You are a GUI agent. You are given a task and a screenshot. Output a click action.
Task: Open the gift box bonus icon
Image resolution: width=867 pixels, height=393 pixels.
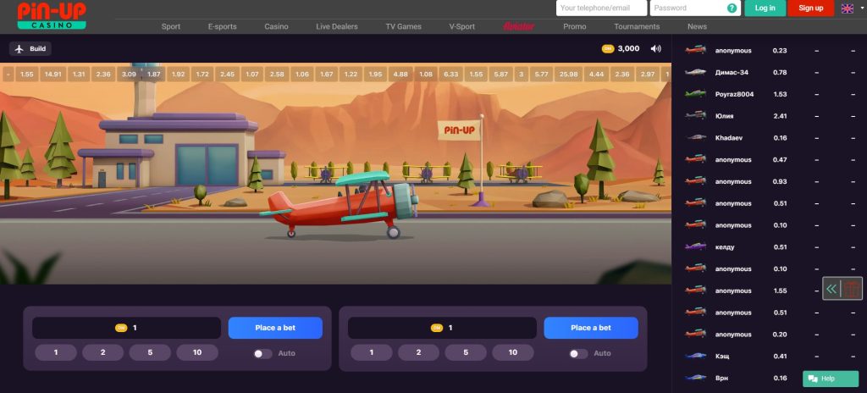point(852,288)
